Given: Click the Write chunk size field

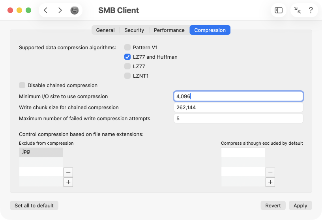Looking at the screenshot, I should tap(238, 107).
